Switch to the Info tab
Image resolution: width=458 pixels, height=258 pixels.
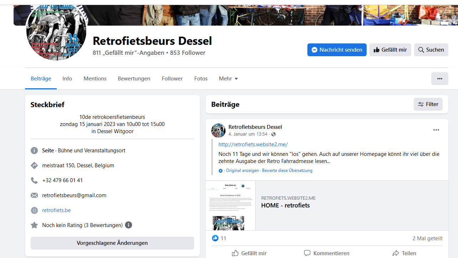click(x=67, y=79)
